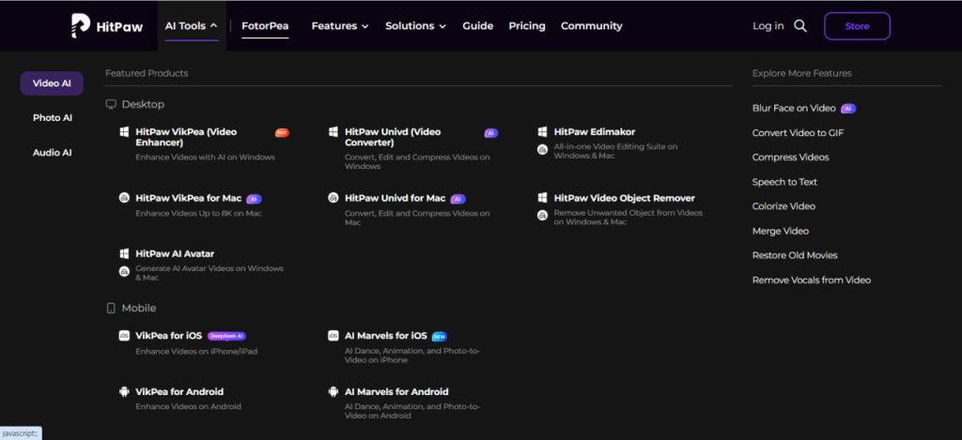Expand the Features dropdown
The width and height of the screenshot is (962, 440).
pyautogui.click(x=340, y=25)
